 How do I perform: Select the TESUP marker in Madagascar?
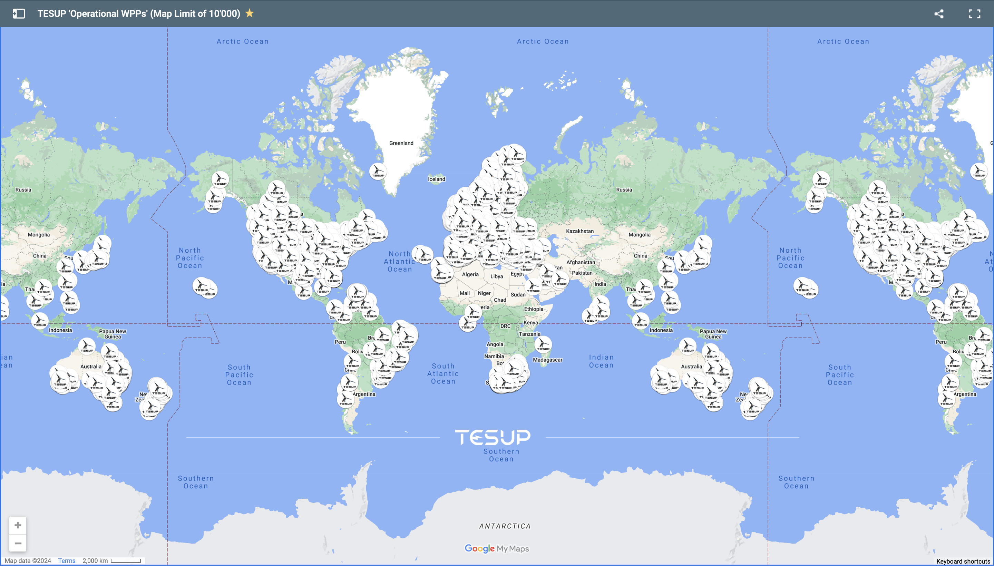click(x=543, y=344)
